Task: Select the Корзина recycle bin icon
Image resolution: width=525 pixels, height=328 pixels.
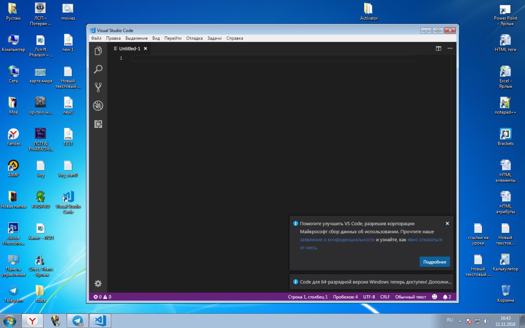Action: pyautogui.click(x=505, y=294)
